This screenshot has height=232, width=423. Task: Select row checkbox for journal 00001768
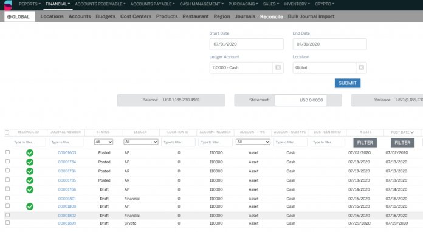tap(7, 189)
